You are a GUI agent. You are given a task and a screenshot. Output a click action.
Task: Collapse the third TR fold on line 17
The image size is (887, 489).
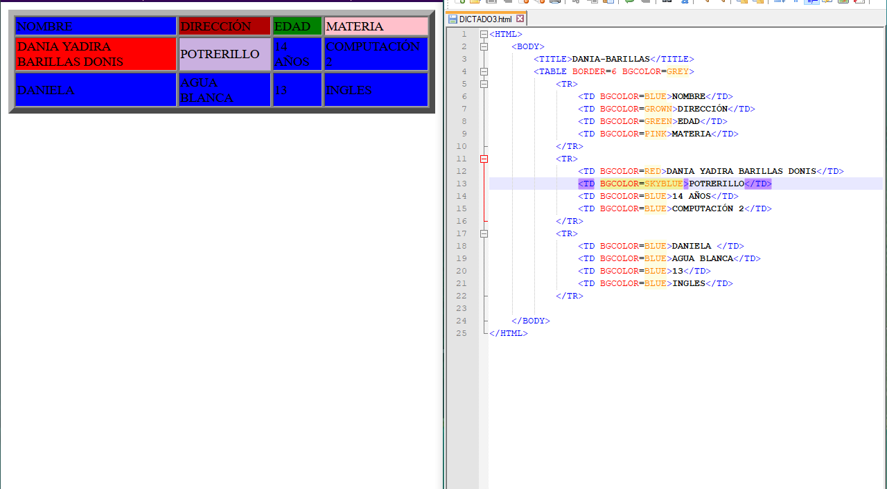click(484, 233)
